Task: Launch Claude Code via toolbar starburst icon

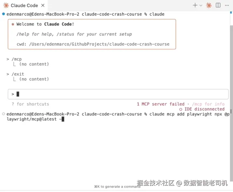Action: [209, 6]
